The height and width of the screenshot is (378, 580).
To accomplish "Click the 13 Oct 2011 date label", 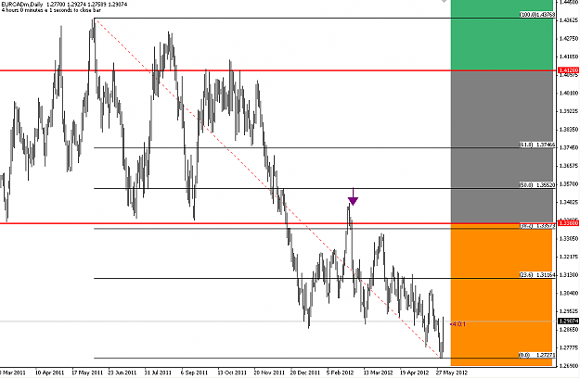I will tap(232, 372).
